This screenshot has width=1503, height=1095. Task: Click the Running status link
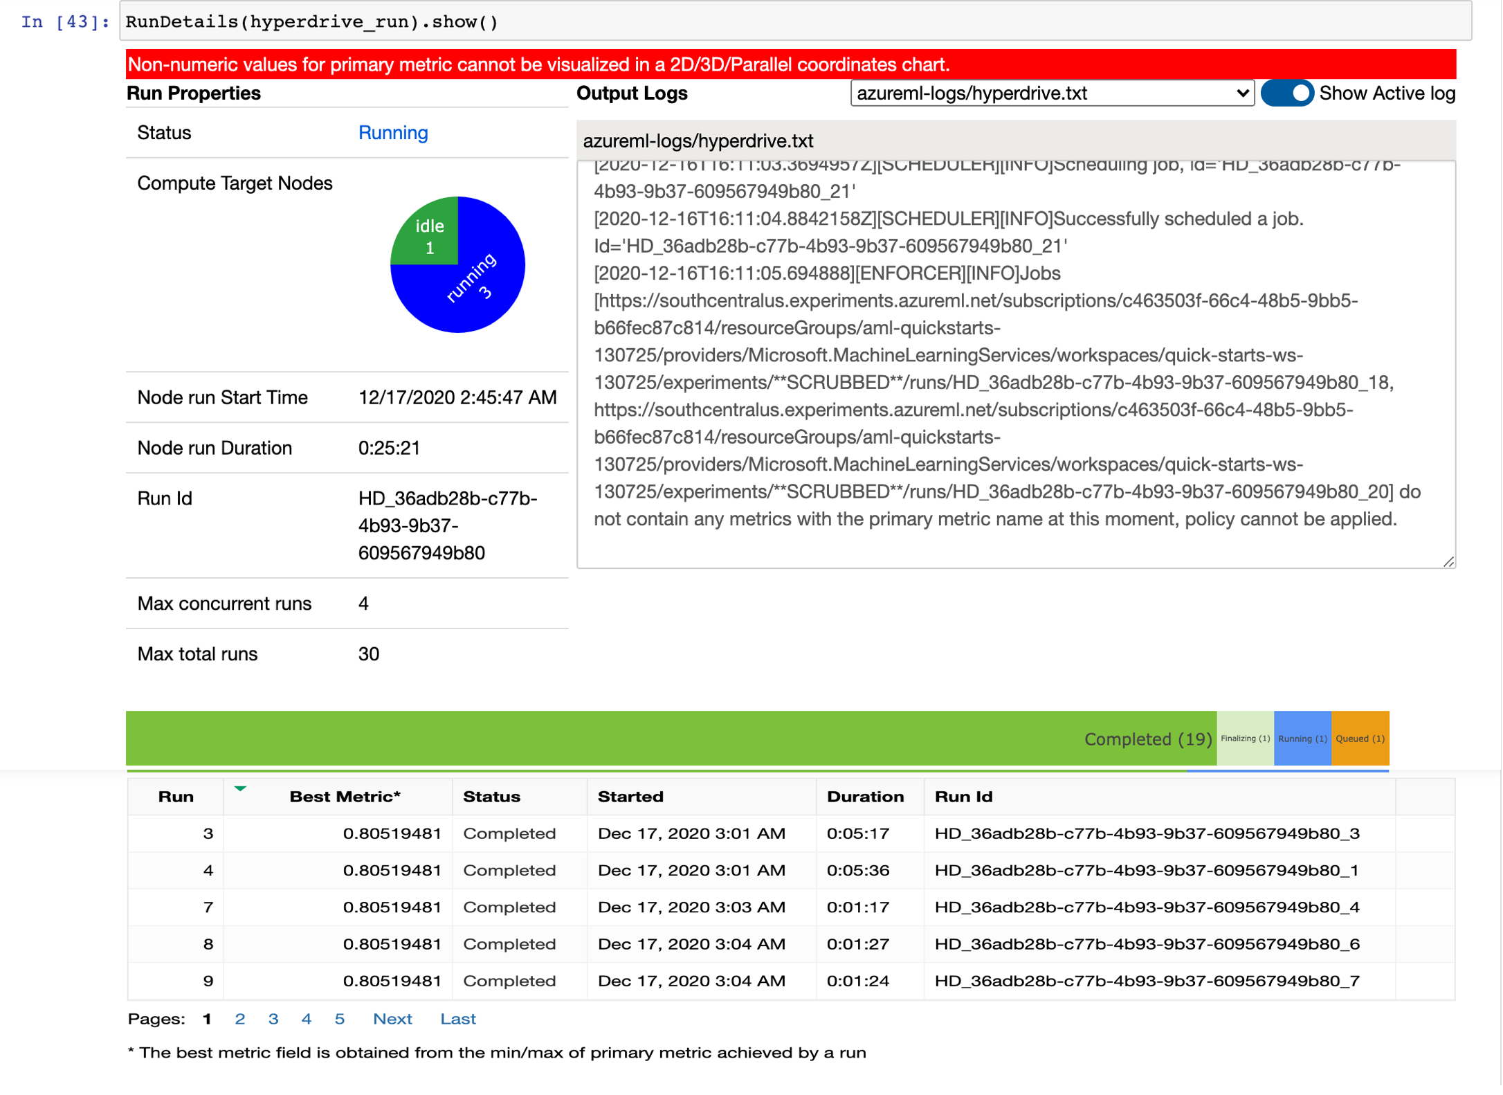click(x=393, y=133)
